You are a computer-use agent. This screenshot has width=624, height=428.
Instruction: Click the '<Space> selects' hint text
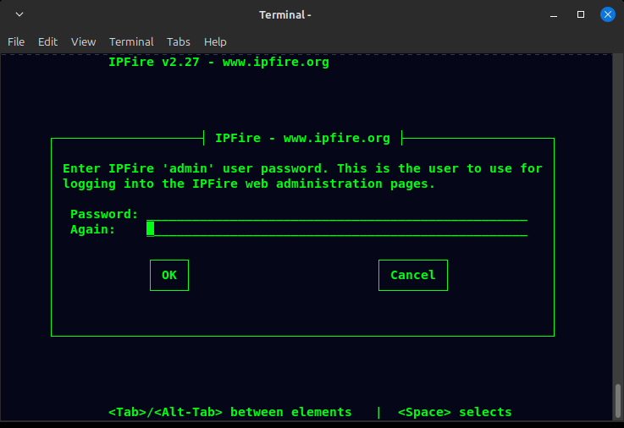click(x=455, y=412)
